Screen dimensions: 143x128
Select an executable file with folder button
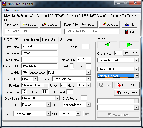point(29,24)
